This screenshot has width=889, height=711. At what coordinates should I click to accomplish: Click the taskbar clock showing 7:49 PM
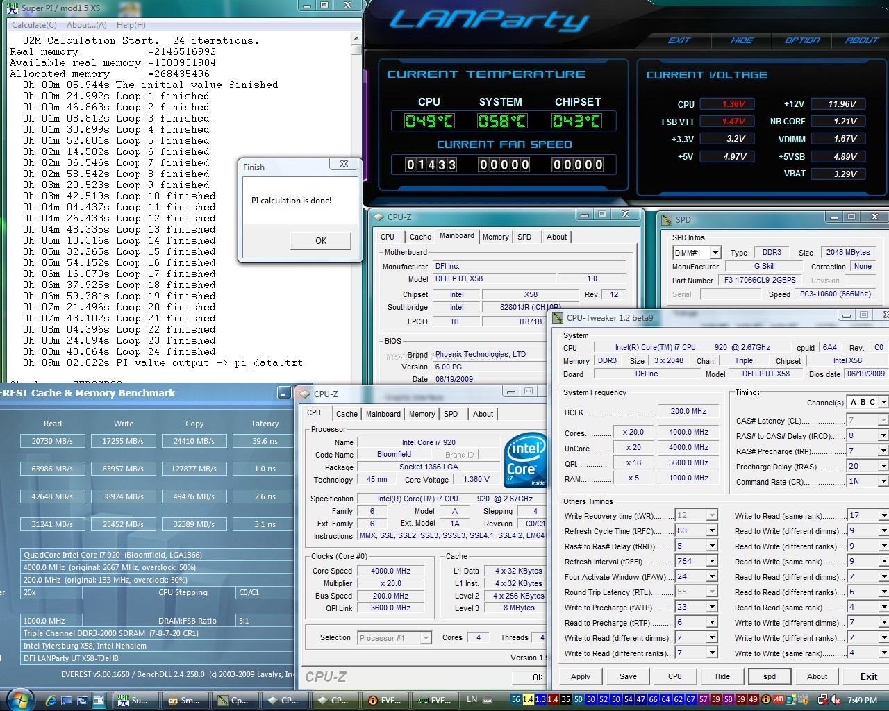click(x=862, y=700)
